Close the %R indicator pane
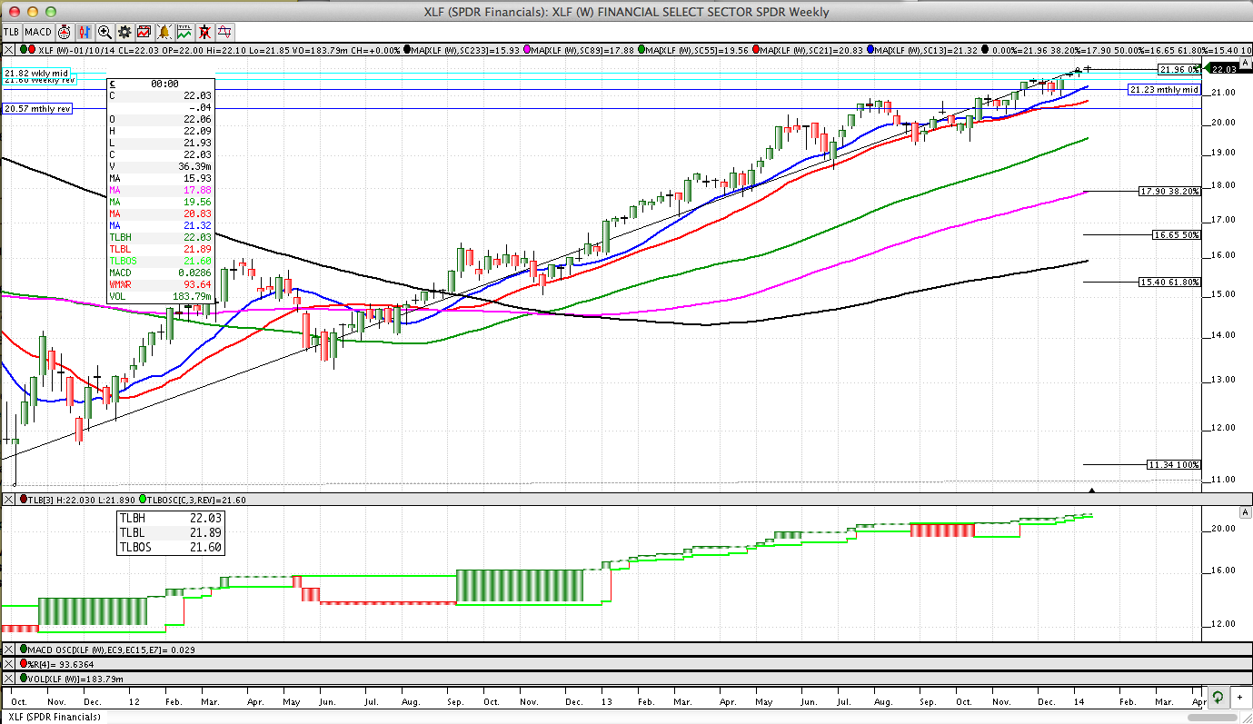The height and width of the screenshot is (724, 1253). (8, 664)
